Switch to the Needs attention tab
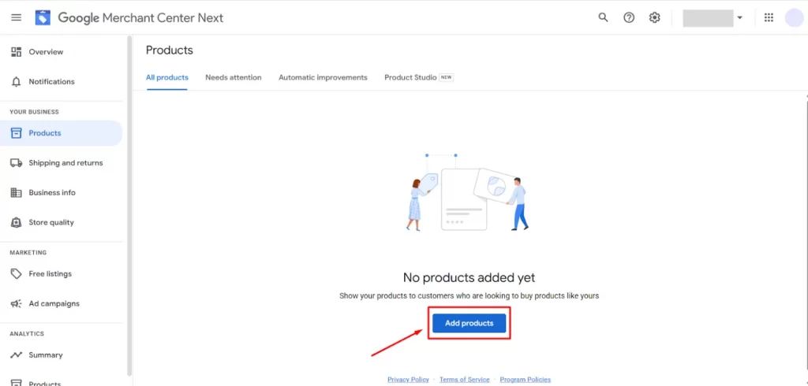This screenshot has height=386, width=808. pyautogui.click(x=233, y=77)
